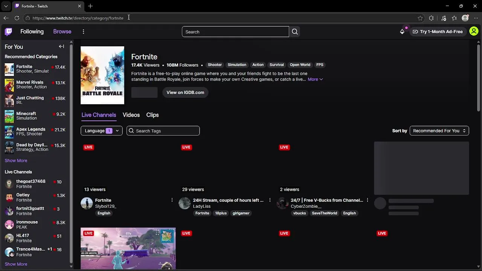Open Apex Legends category icon in sidebar

click(9, 132)
